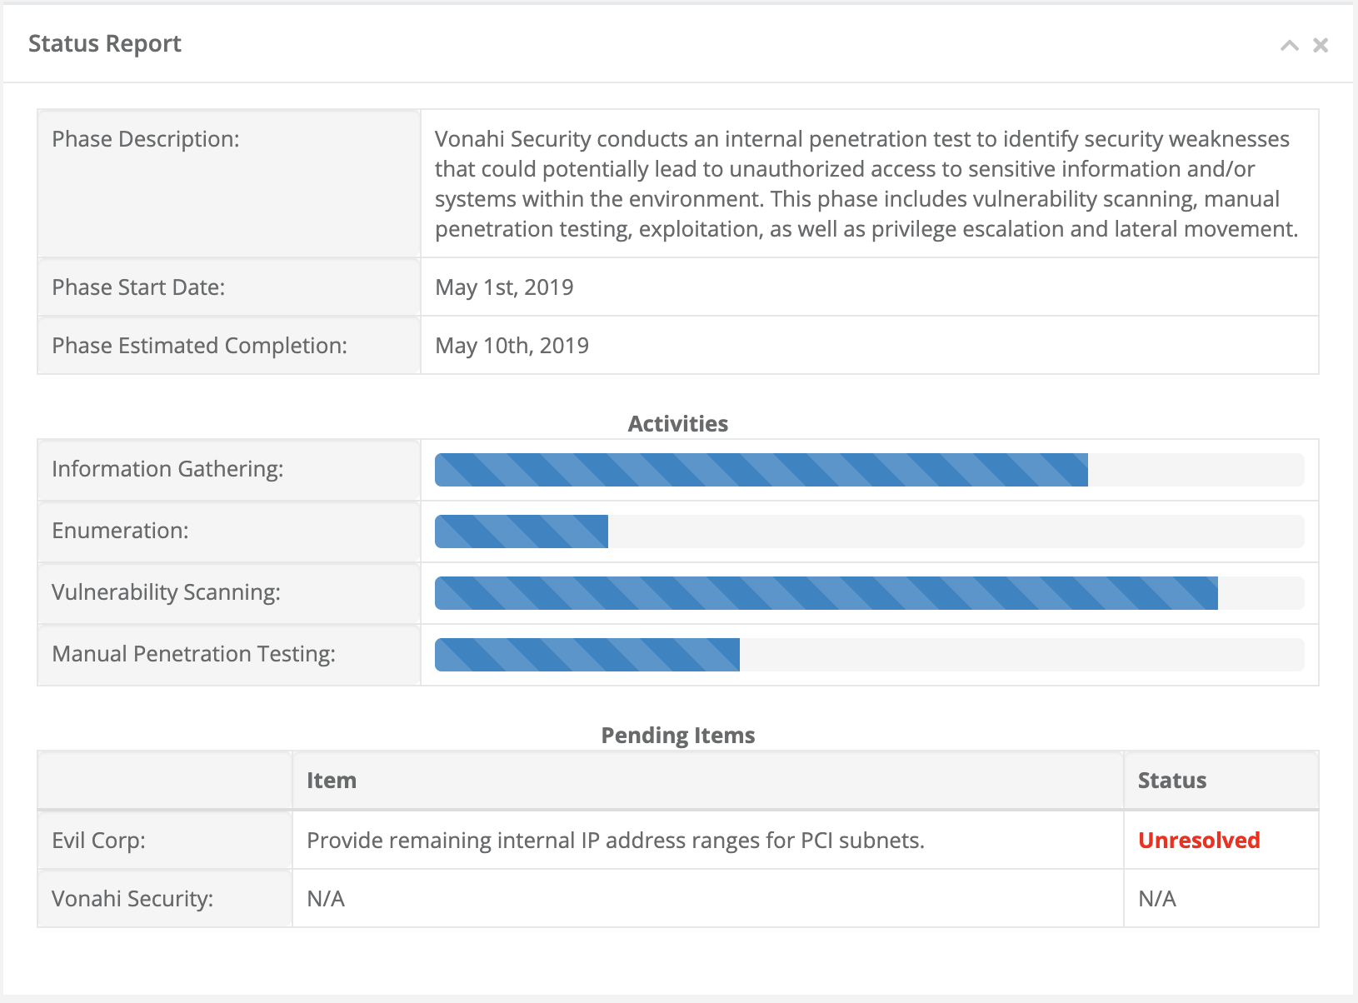Click the Phase Description paragraph text

[866, 183]
